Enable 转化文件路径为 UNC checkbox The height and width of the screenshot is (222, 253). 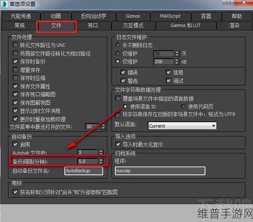15,45
